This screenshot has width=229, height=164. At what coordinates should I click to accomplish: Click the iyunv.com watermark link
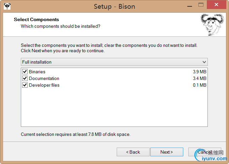[x=215, y=158]
